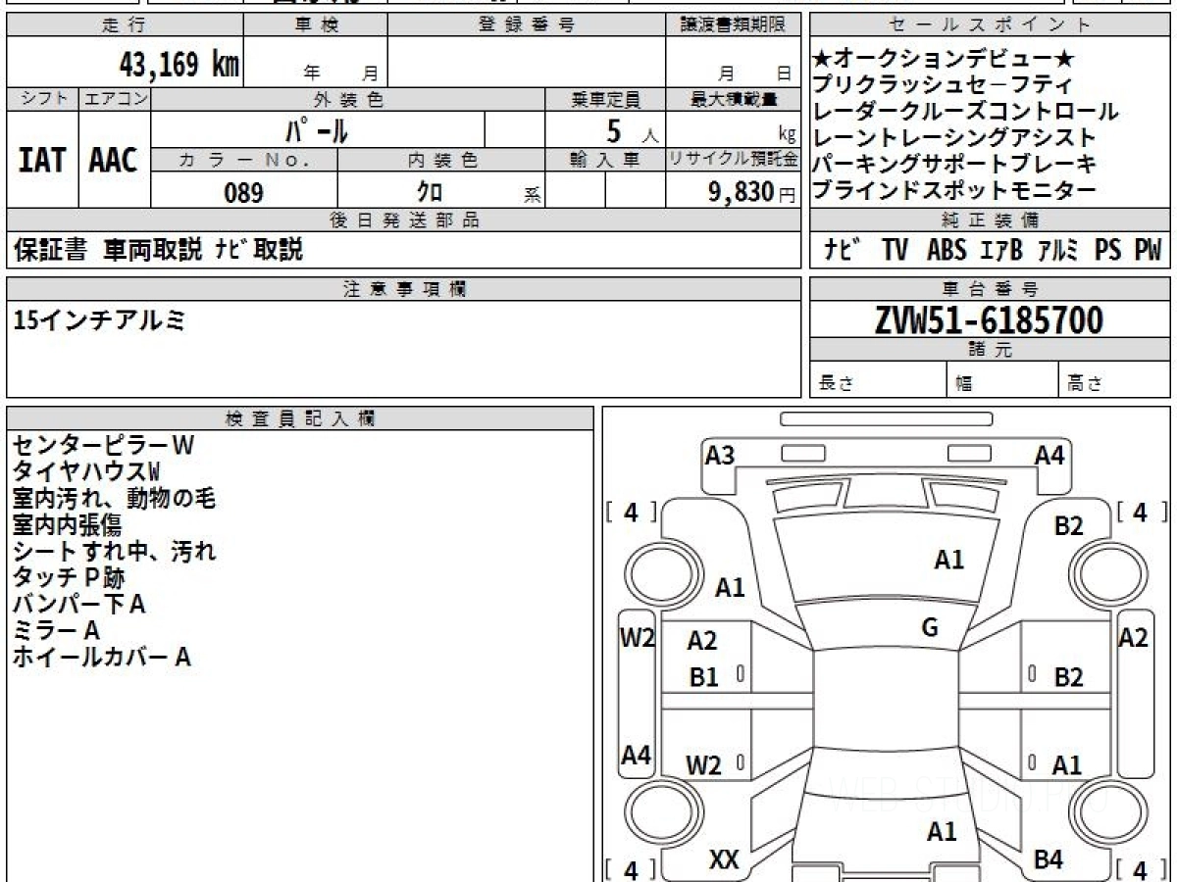
Task: Click the 輸入車 header cell
Action: pos(605,160)
